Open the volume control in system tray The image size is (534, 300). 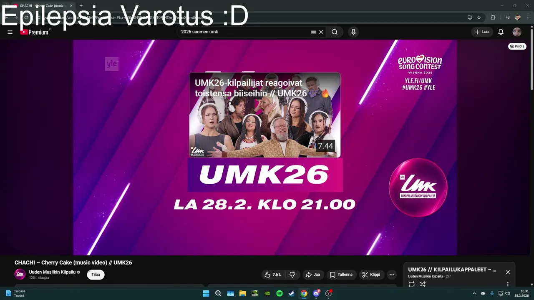(507, 293)
